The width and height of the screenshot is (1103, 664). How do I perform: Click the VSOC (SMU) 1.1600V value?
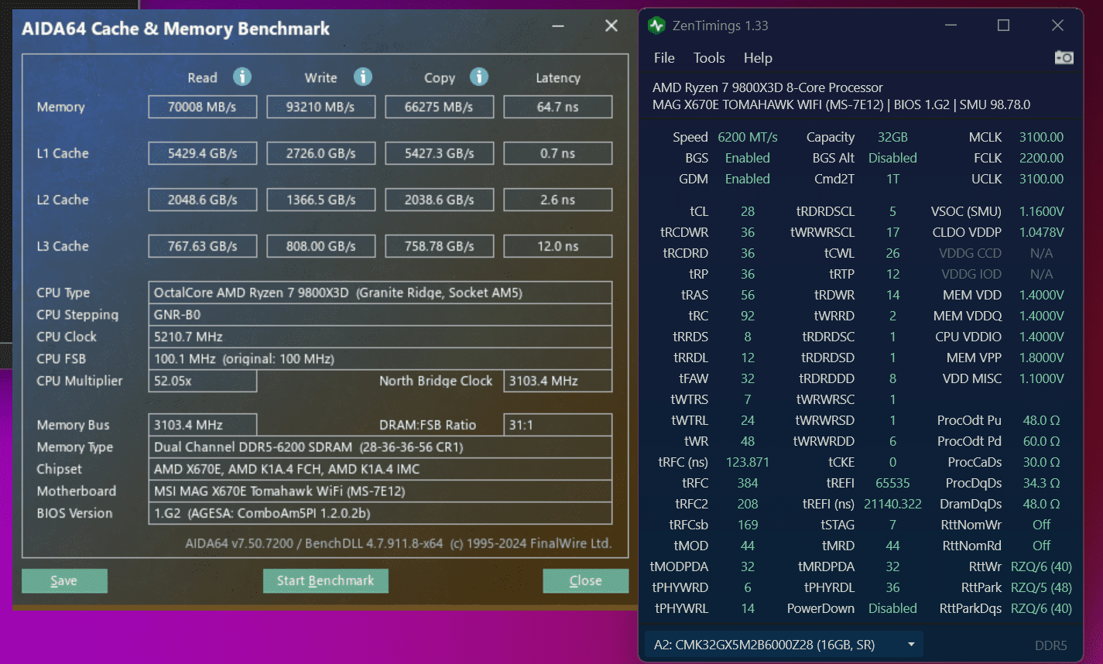point(1041,211)
